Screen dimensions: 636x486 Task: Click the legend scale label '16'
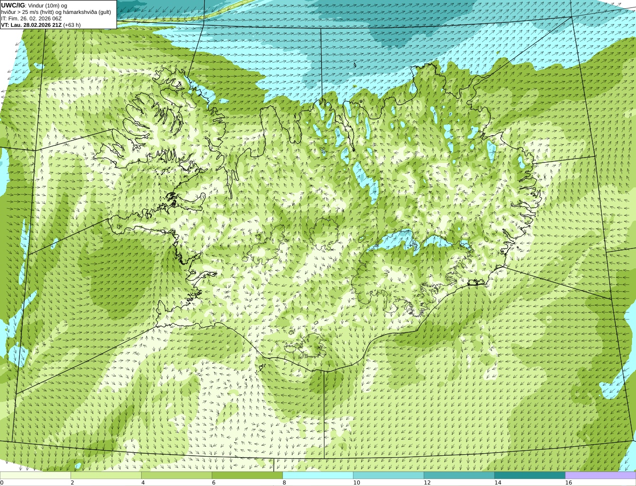pos(568,483)
